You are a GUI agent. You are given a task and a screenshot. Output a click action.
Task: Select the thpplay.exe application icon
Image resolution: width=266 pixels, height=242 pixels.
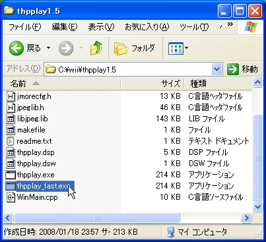click(11, 175)
